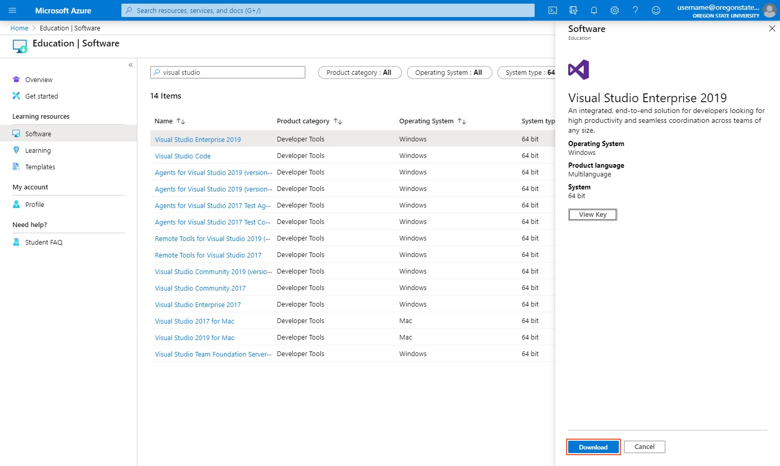
Task: Click the Education Software page icon
Action: tap(20, 46)
